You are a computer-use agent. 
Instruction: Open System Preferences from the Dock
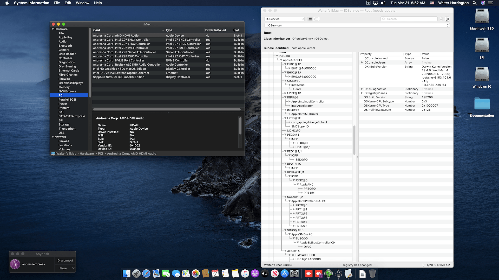(294, 274)
